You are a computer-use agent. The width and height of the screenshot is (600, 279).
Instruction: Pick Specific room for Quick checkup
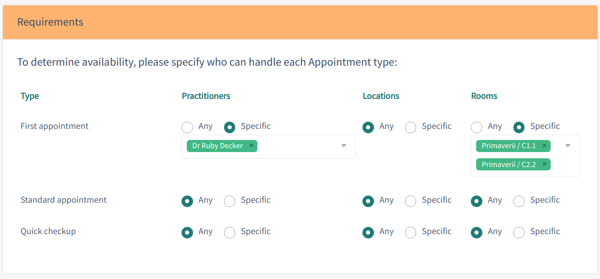pyautogui.click(x=519, y=233)
